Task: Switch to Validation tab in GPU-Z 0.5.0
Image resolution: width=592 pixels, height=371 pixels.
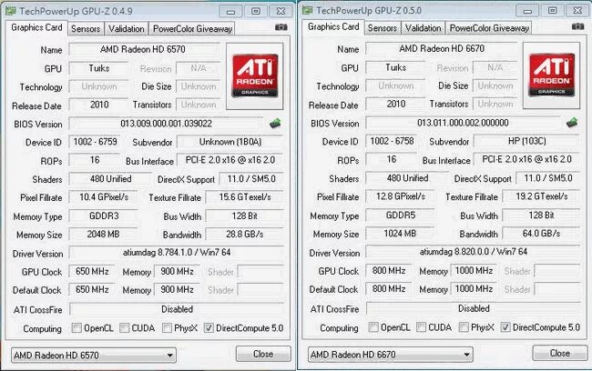Action: tap(424, 28)
